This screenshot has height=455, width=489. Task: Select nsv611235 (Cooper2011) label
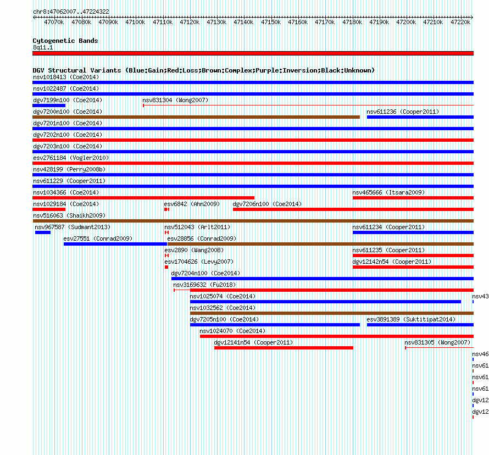pos(388,250)
